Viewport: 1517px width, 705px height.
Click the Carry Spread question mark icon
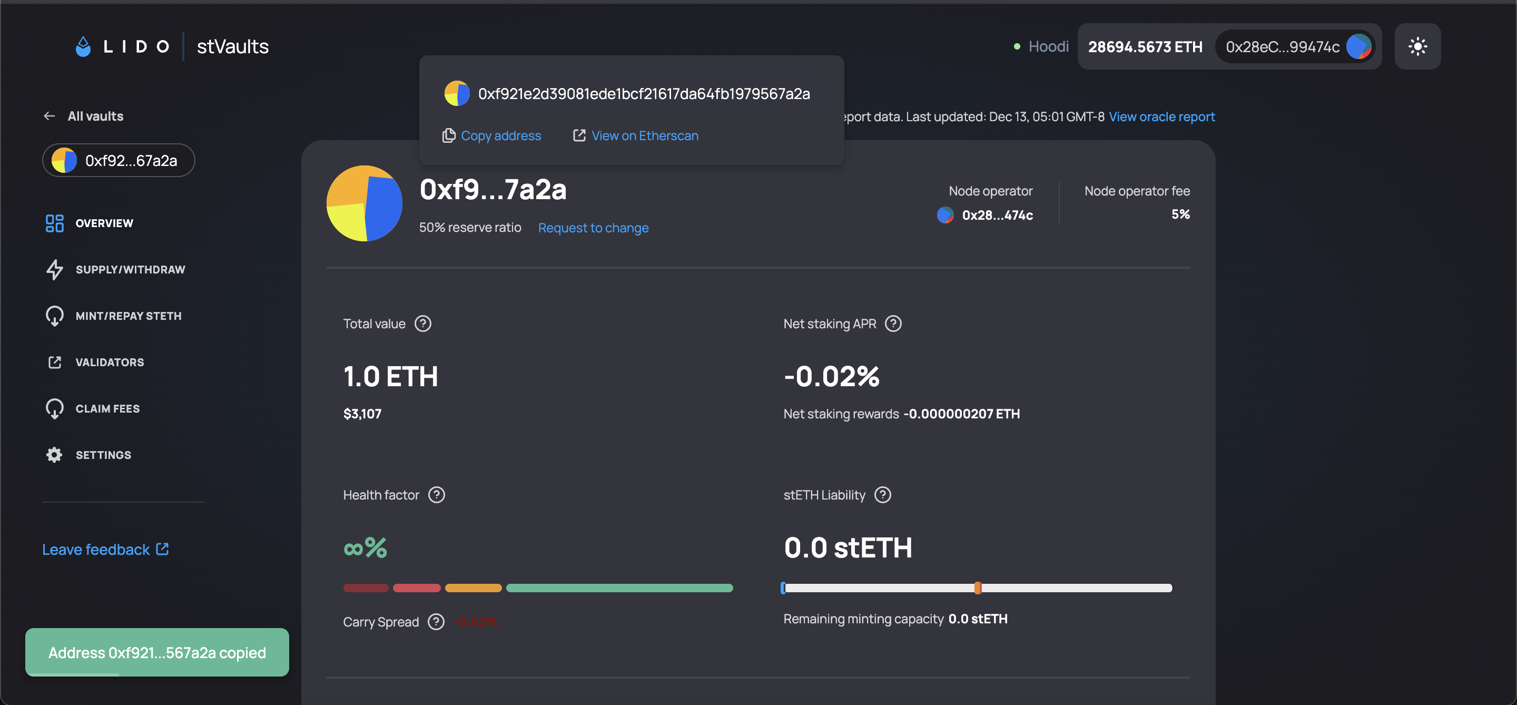436,622
